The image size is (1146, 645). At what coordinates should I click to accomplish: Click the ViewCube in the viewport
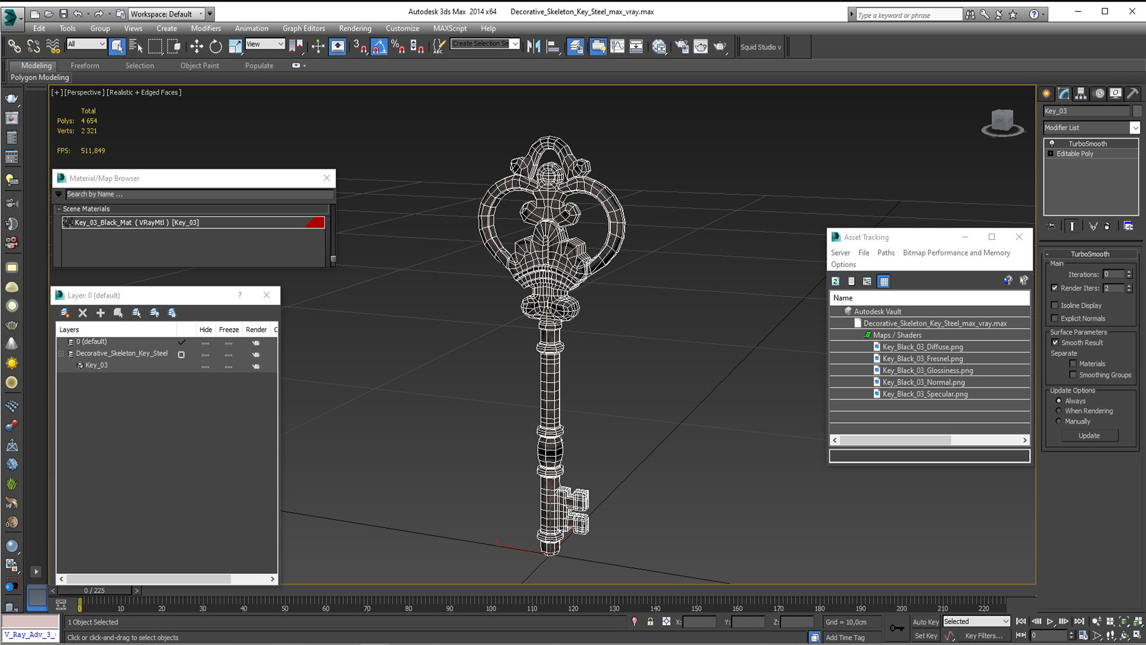(x=1003, y=122)
